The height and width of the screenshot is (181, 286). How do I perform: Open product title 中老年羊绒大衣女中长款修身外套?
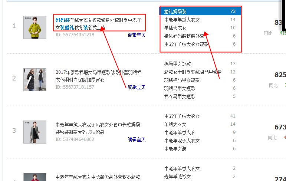point(98,177)
